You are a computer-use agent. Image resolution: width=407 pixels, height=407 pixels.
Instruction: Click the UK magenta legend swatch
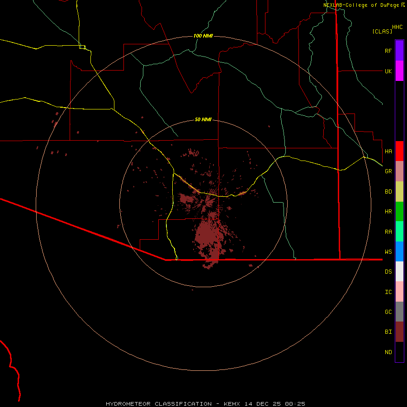point(399,71)
